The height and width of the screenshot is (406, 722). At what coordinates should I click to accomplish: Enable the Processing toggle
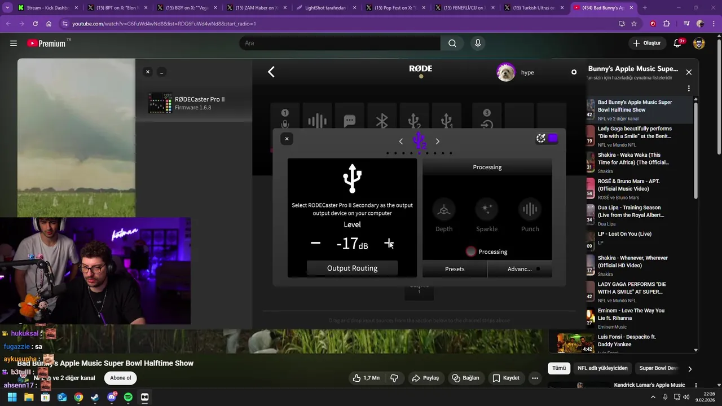click(471, 251)
